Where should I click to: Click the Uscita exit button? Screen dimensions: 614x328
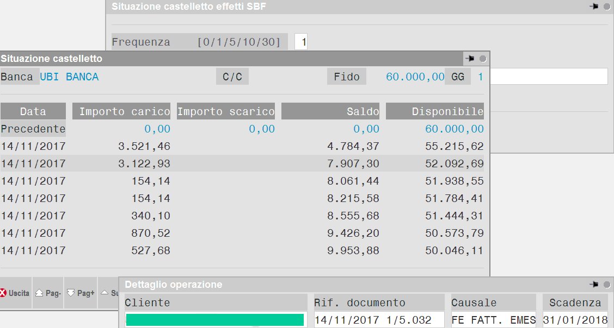[x=15, y=293]
